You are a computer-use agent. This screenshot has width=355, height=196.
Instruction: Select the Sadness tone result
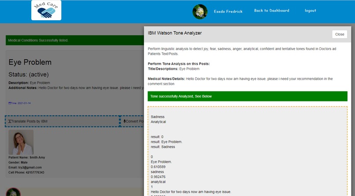(x=158, y=117)
